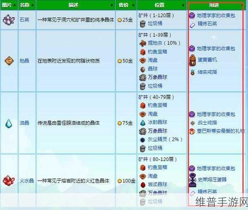The width and height of the screenshot is (248, 210).
Task: Sort table by the 用途 column header
Action: (216, 5)
